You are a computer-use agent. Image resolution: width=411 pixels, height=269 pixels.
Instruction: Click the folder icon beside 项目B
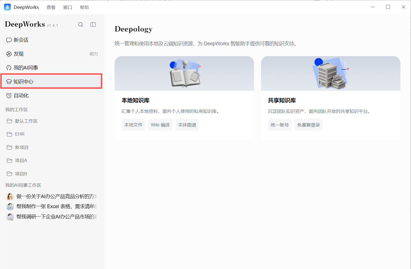pyautogui.click(x=9, y=174)
